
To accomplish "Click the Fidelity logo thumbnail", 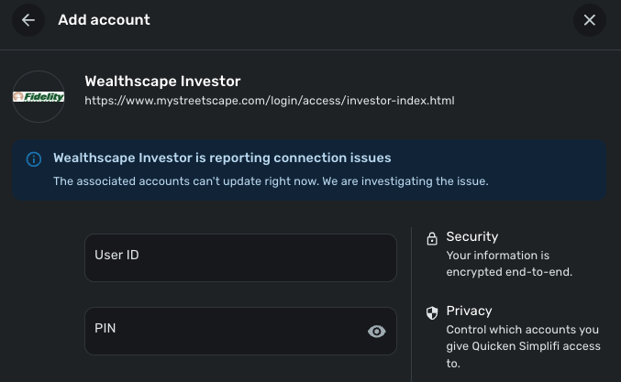I will point(39,97).
